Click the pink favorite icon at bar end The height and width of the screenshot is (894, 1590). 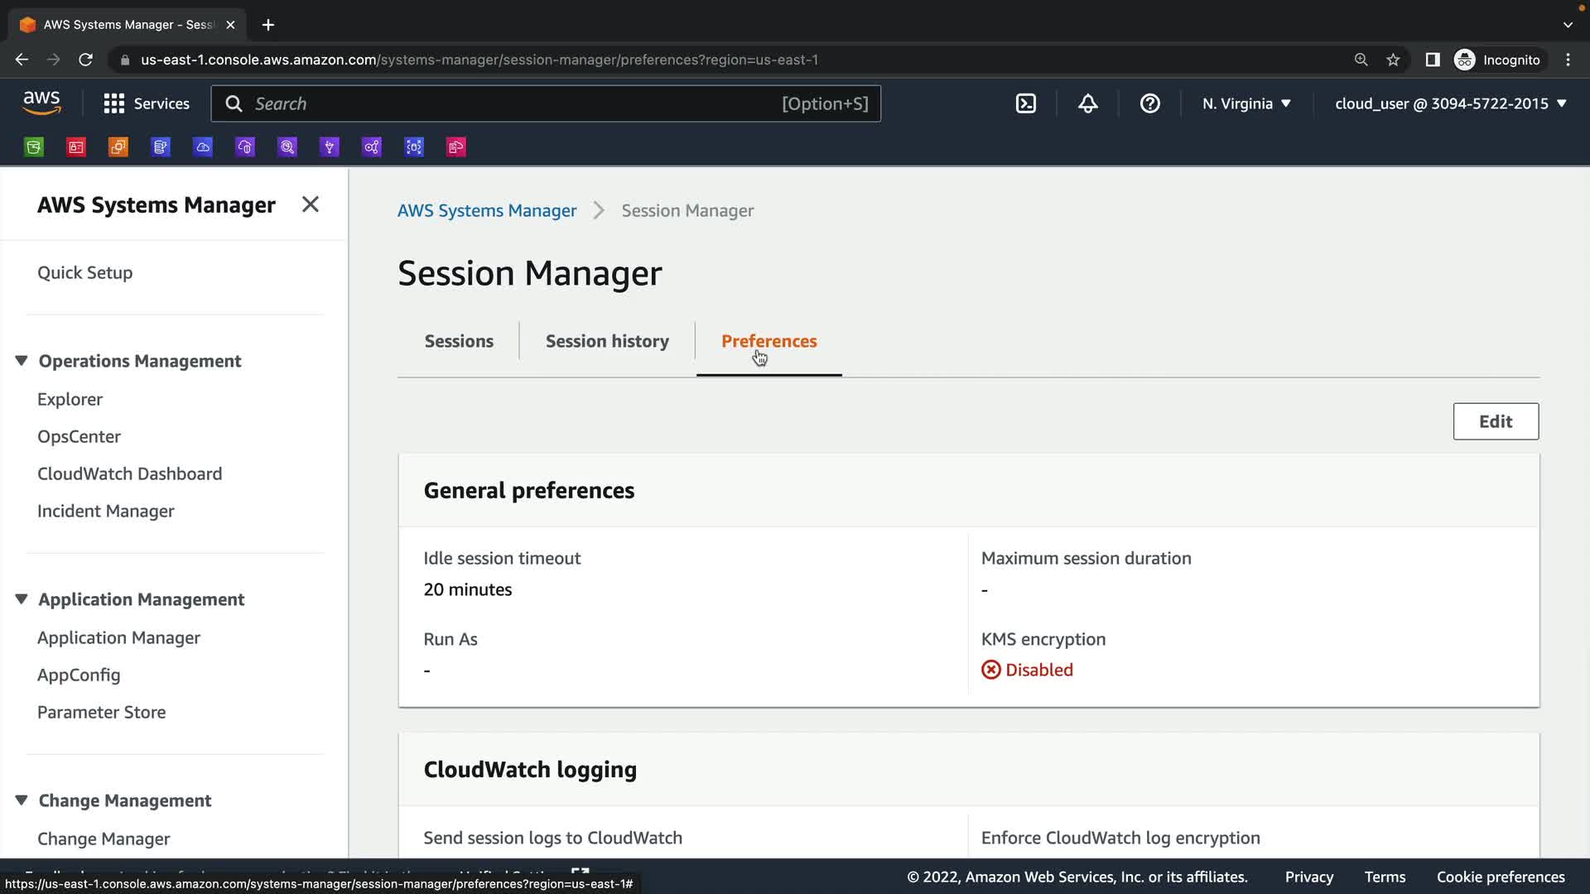(x=456, y=147)
